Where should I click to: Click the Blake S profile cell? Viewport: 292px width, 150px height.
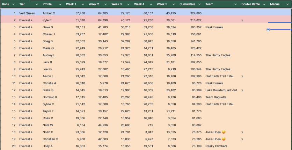(x=48, y=90)
